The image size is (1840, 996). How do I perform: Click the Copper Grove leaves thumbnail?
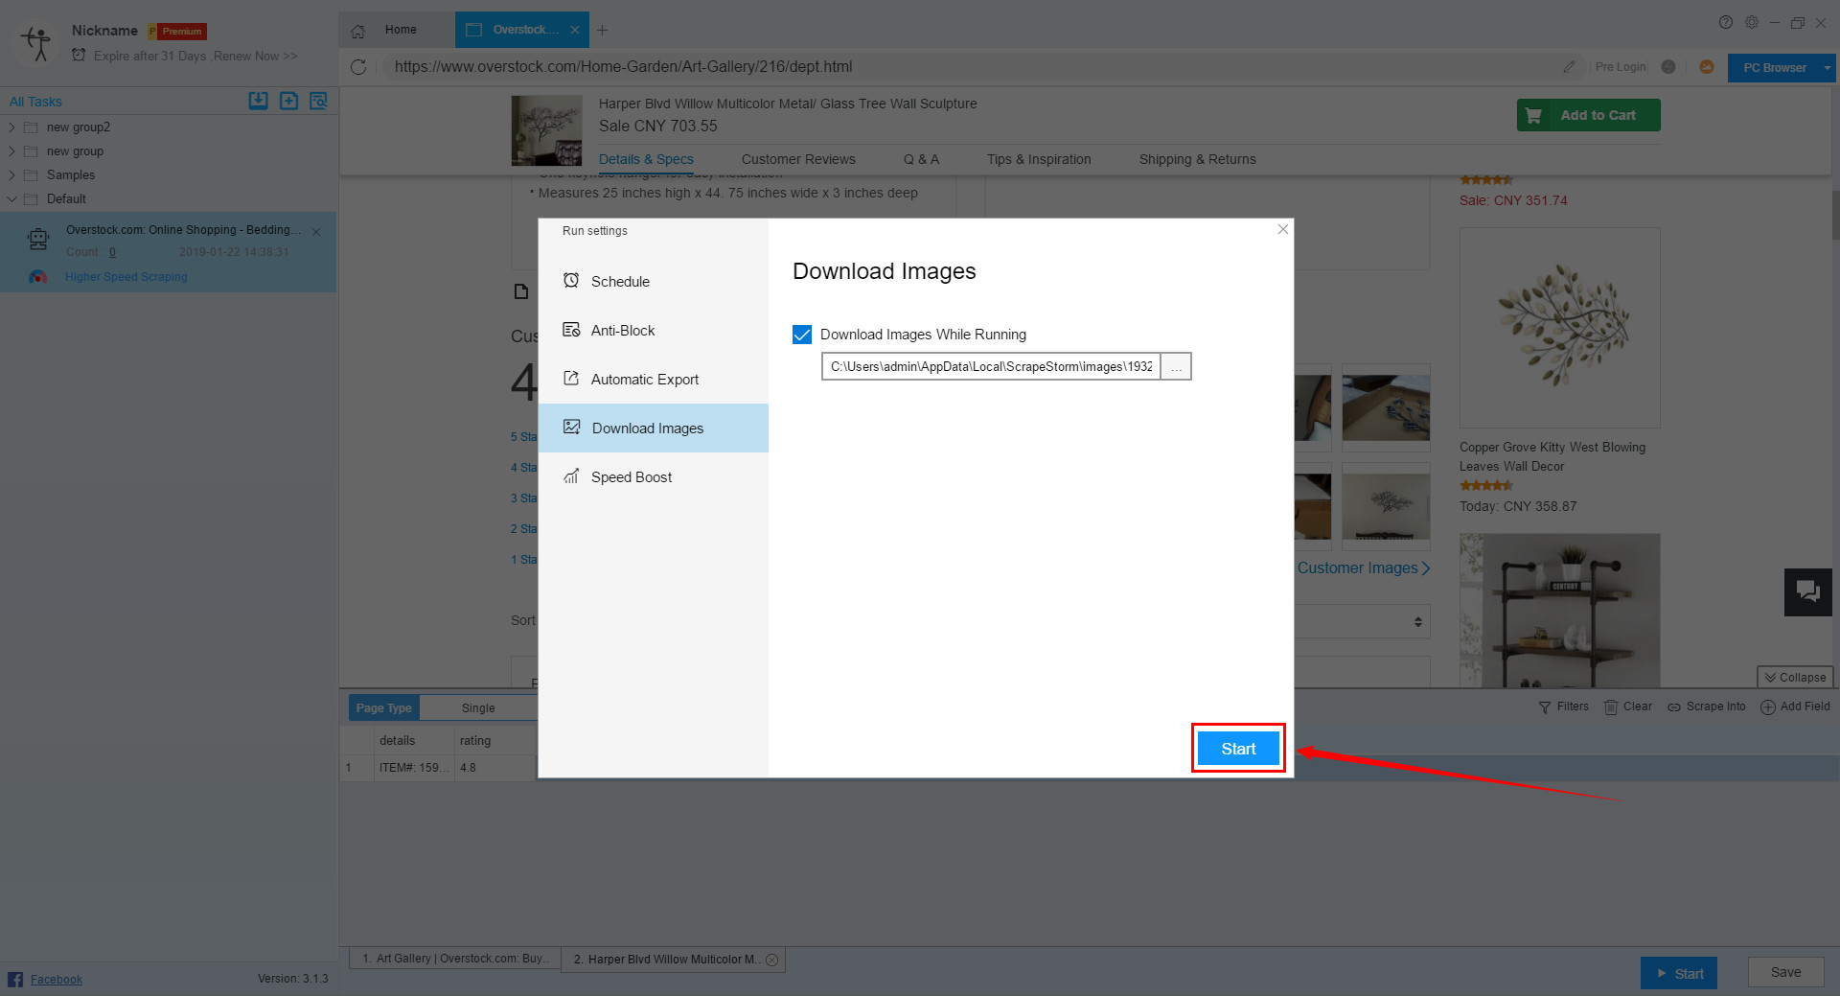[x=1559, y=328]
